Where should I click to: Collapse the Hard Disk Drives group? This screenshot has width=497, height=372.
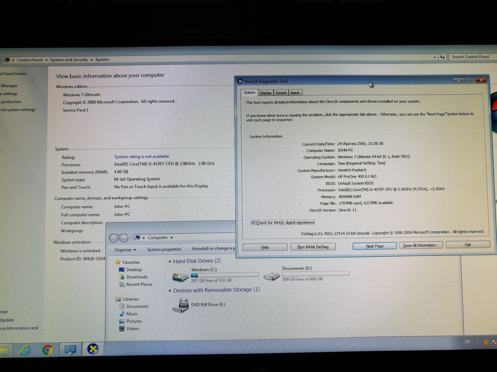pos(170,262)
